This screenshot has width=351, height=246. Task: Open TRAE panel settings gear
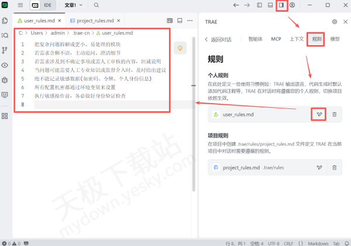click(x=334, y=21)
